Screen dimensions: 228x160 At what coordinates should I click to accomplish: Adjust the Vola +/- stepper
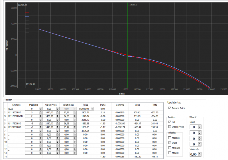[x=200, y=154]
